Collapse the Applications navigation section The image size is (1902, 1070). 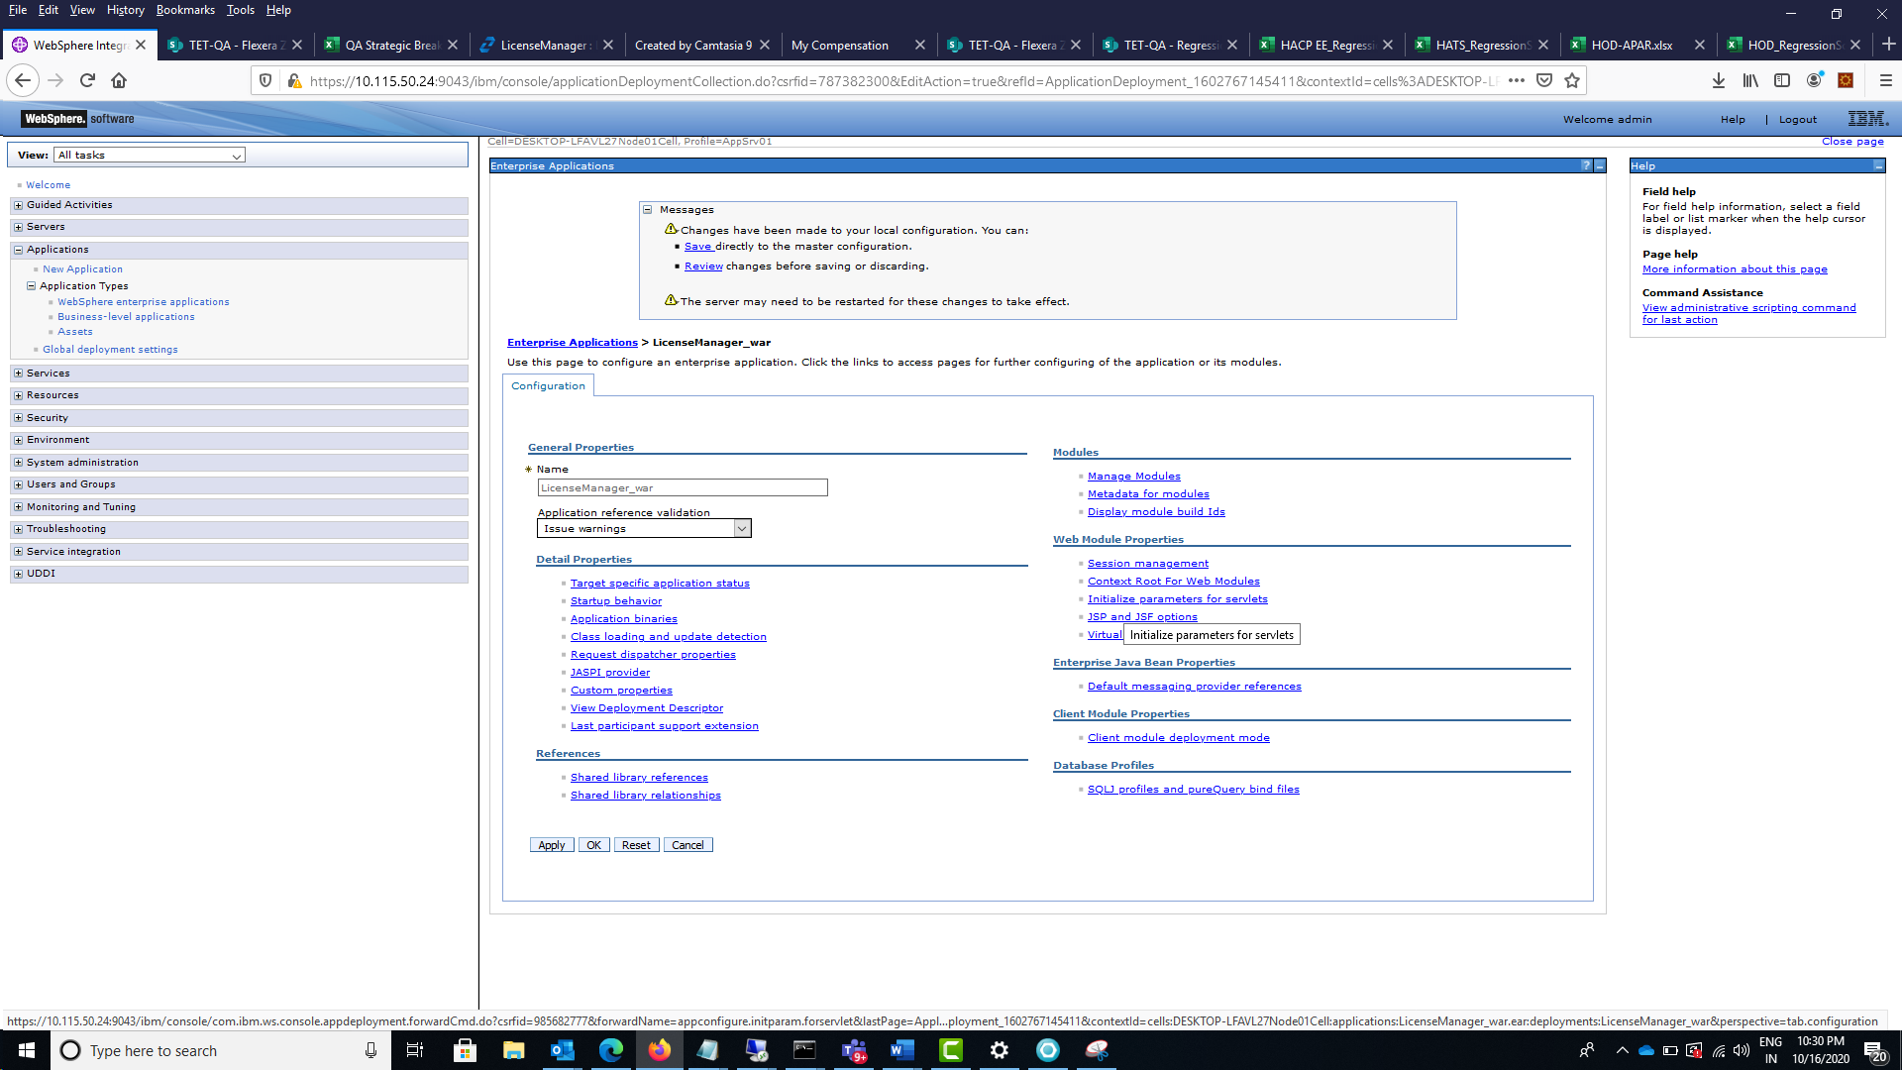[18, 250]
